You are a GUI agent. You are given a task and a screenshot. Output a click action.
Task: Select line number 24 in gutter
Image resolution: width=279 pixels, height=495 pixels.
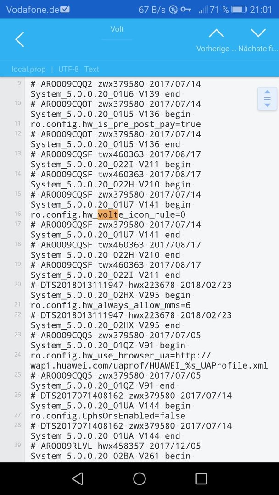coord(18,354)
